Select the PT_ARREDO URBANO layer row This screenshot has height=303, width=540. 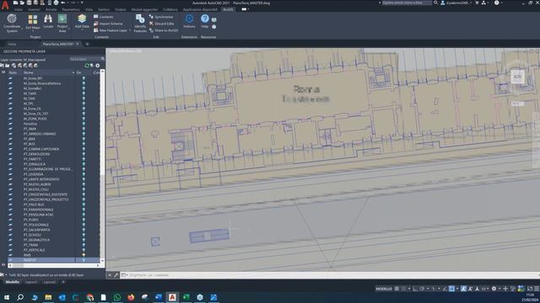54,134
